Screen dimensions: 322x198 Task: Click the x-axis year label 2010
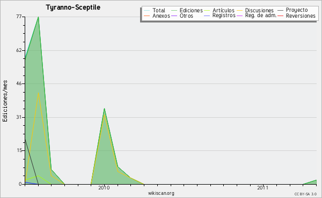click(104, 187)
